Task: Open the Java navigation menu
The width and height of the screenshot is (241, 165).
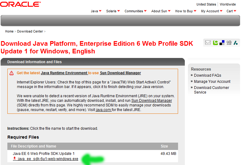Action: coord(94,11)
